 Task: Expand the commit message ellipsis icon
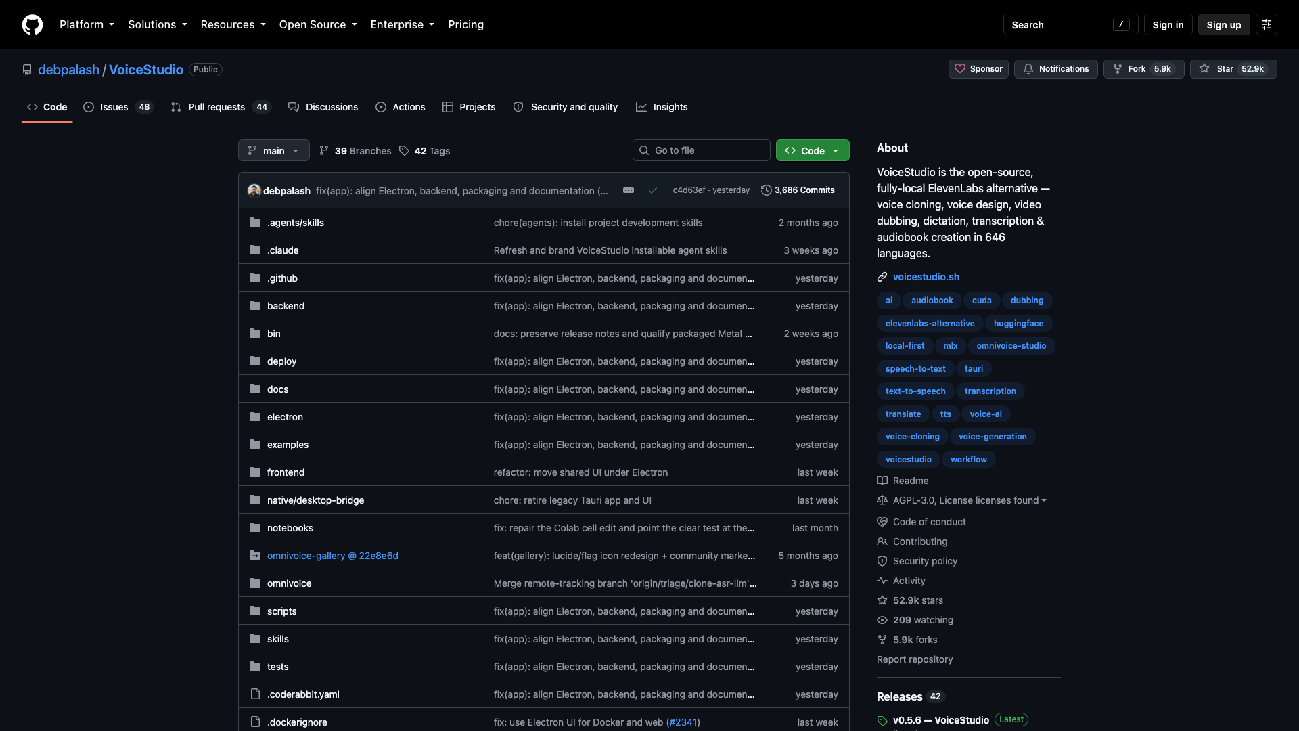pyautogui.click(x=629, y=190)
